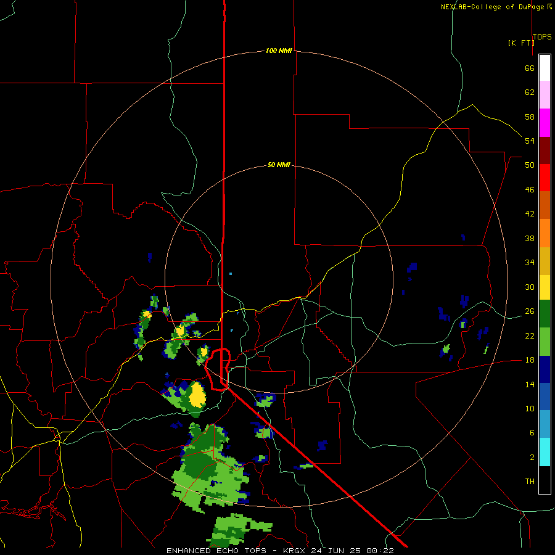Click the legend value 38

point(530,238)
